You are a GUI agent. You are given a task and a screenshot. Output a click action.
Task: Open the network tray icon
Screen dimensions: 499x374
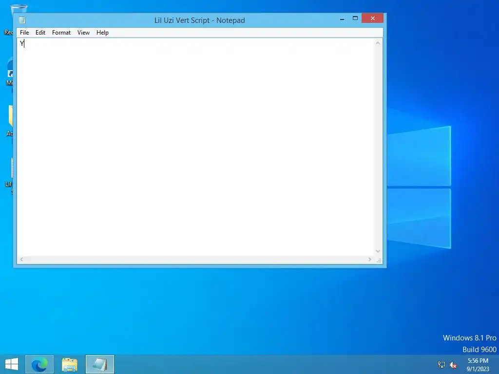(x=441, y=365)
